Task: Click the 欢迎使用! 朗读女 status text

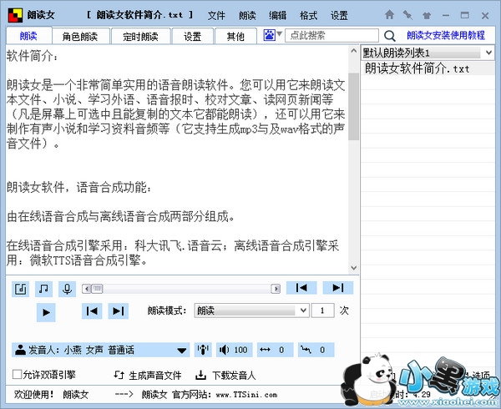Action: 51,394
